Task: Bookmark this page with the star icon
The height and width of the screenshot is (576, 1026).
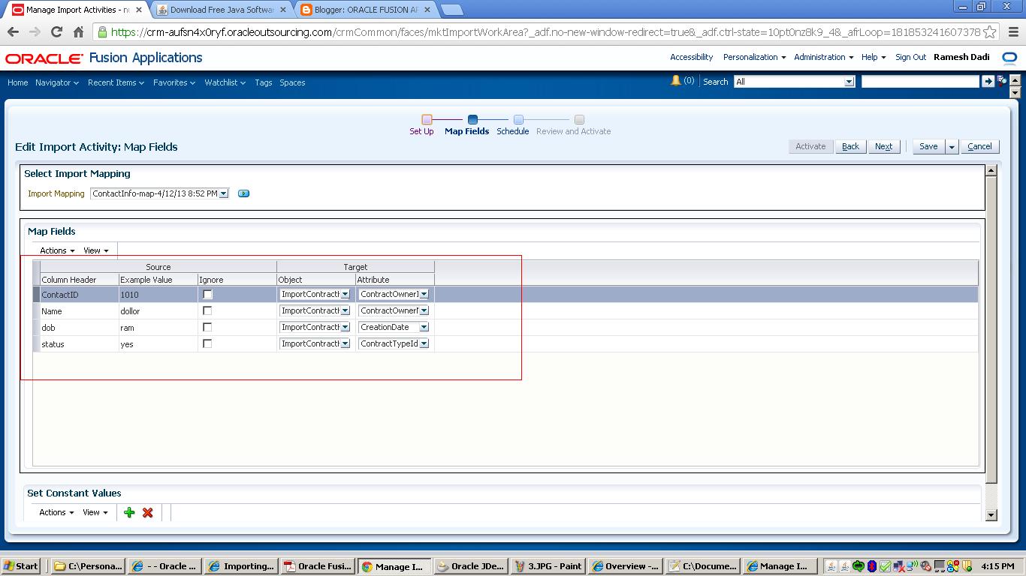Action: (x=990, y=32)
